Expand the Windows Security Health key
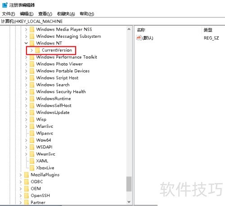The height and width of the screenshot is (206, 225). [26, 92]
